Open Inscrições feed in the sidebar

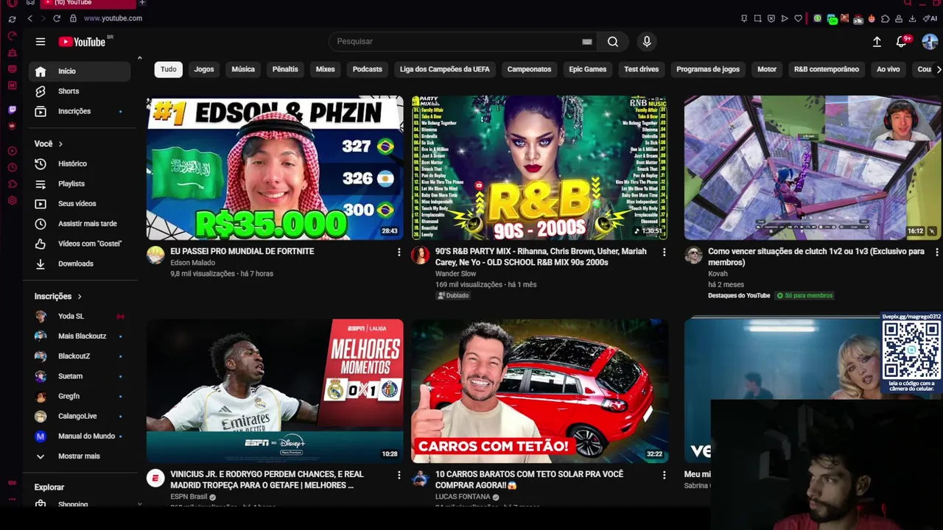80,111
